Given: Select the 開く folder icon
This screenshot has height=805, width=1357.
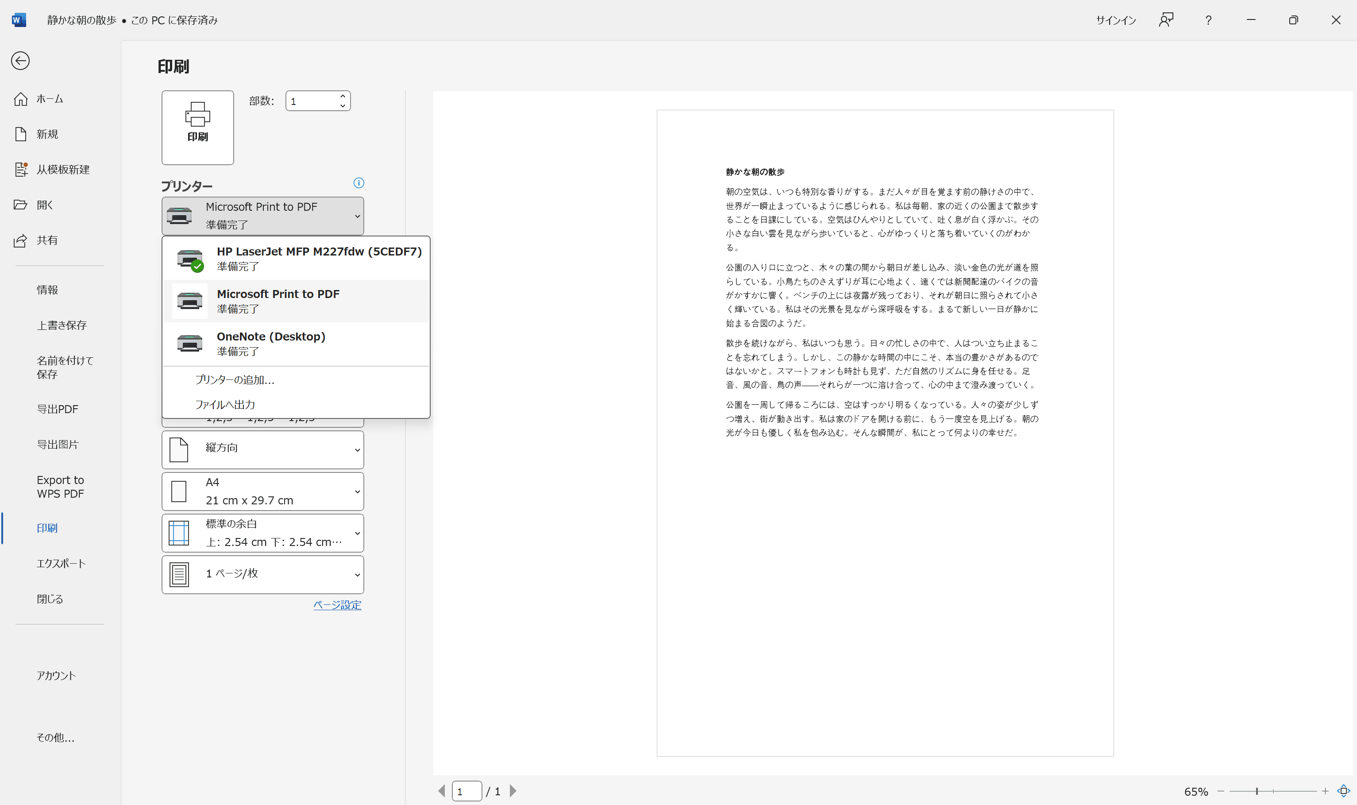Looking at the screenshot, I should pyautogui.click(x=20, y=205).
